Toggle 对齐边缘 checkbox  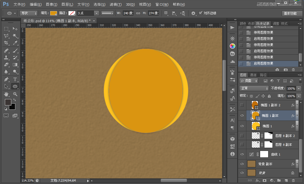pos(201,13)
